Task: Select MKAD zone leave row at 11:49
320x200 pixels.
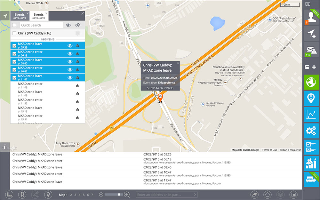Action: click(48, 93)
